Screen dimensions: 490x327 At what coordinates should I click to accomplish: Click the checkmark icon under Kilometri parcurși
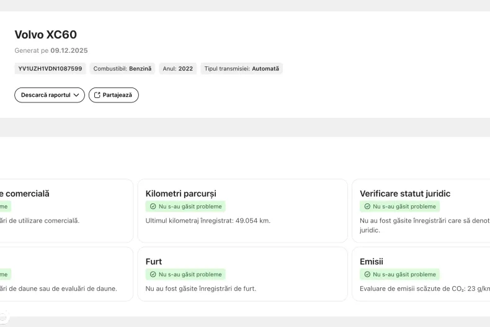point(153,206)
